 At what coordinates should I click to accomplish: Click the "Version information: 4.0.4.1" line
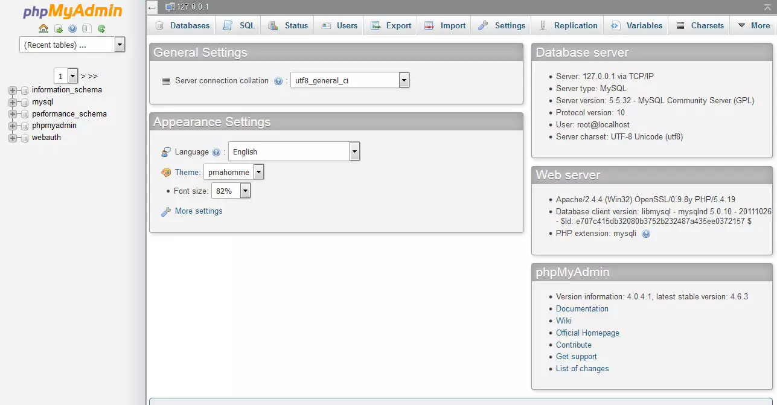click(652, 297)
